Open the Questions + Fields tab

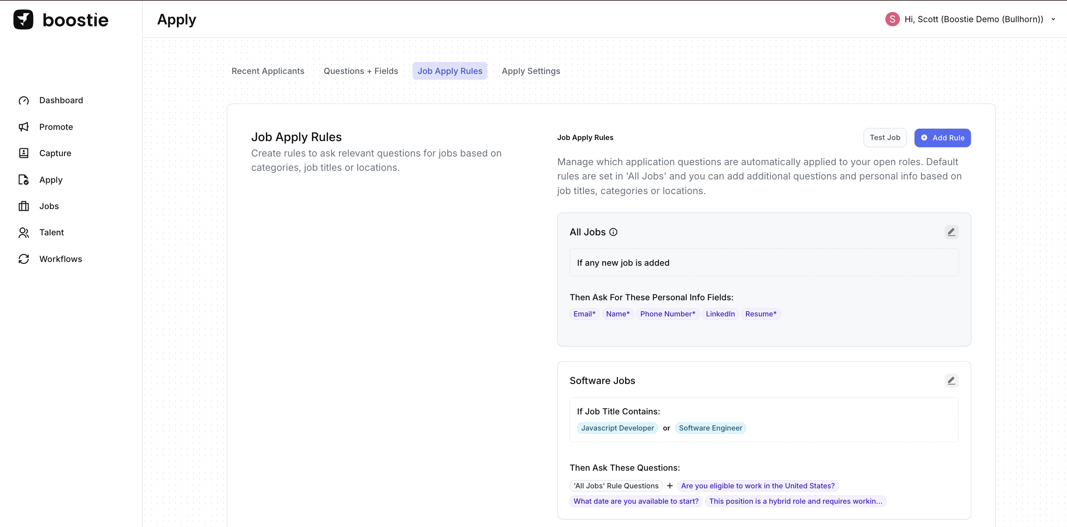pyautogui.click(x=360, y=71)
